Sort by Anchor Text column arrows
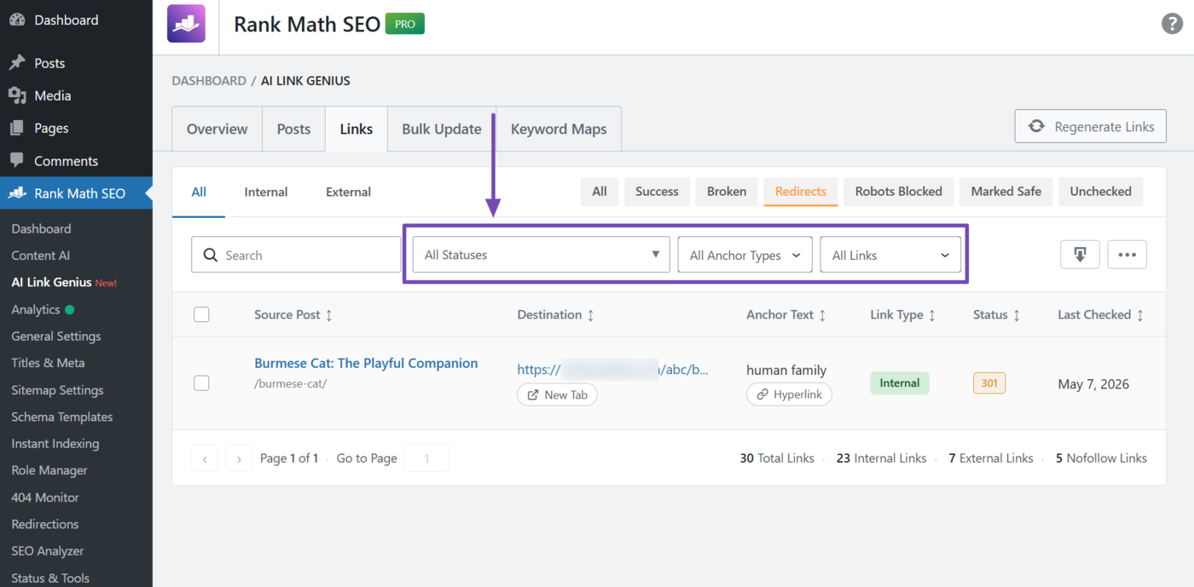 [822, 315]
